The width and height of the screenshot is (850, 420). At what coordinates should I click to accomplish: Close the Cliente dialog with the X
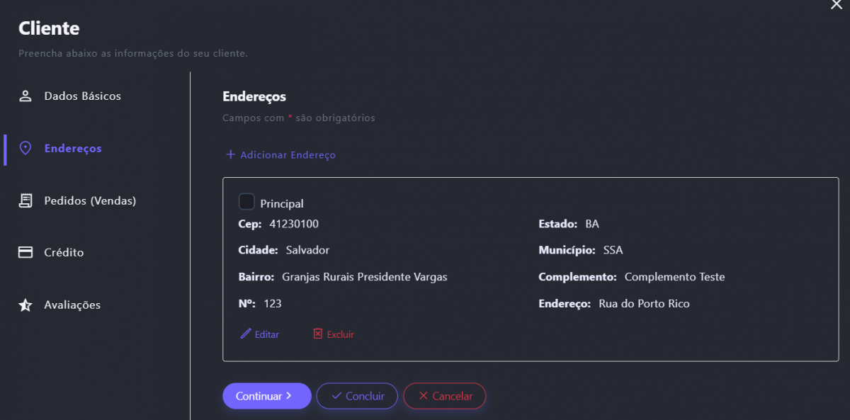point(837,4)
